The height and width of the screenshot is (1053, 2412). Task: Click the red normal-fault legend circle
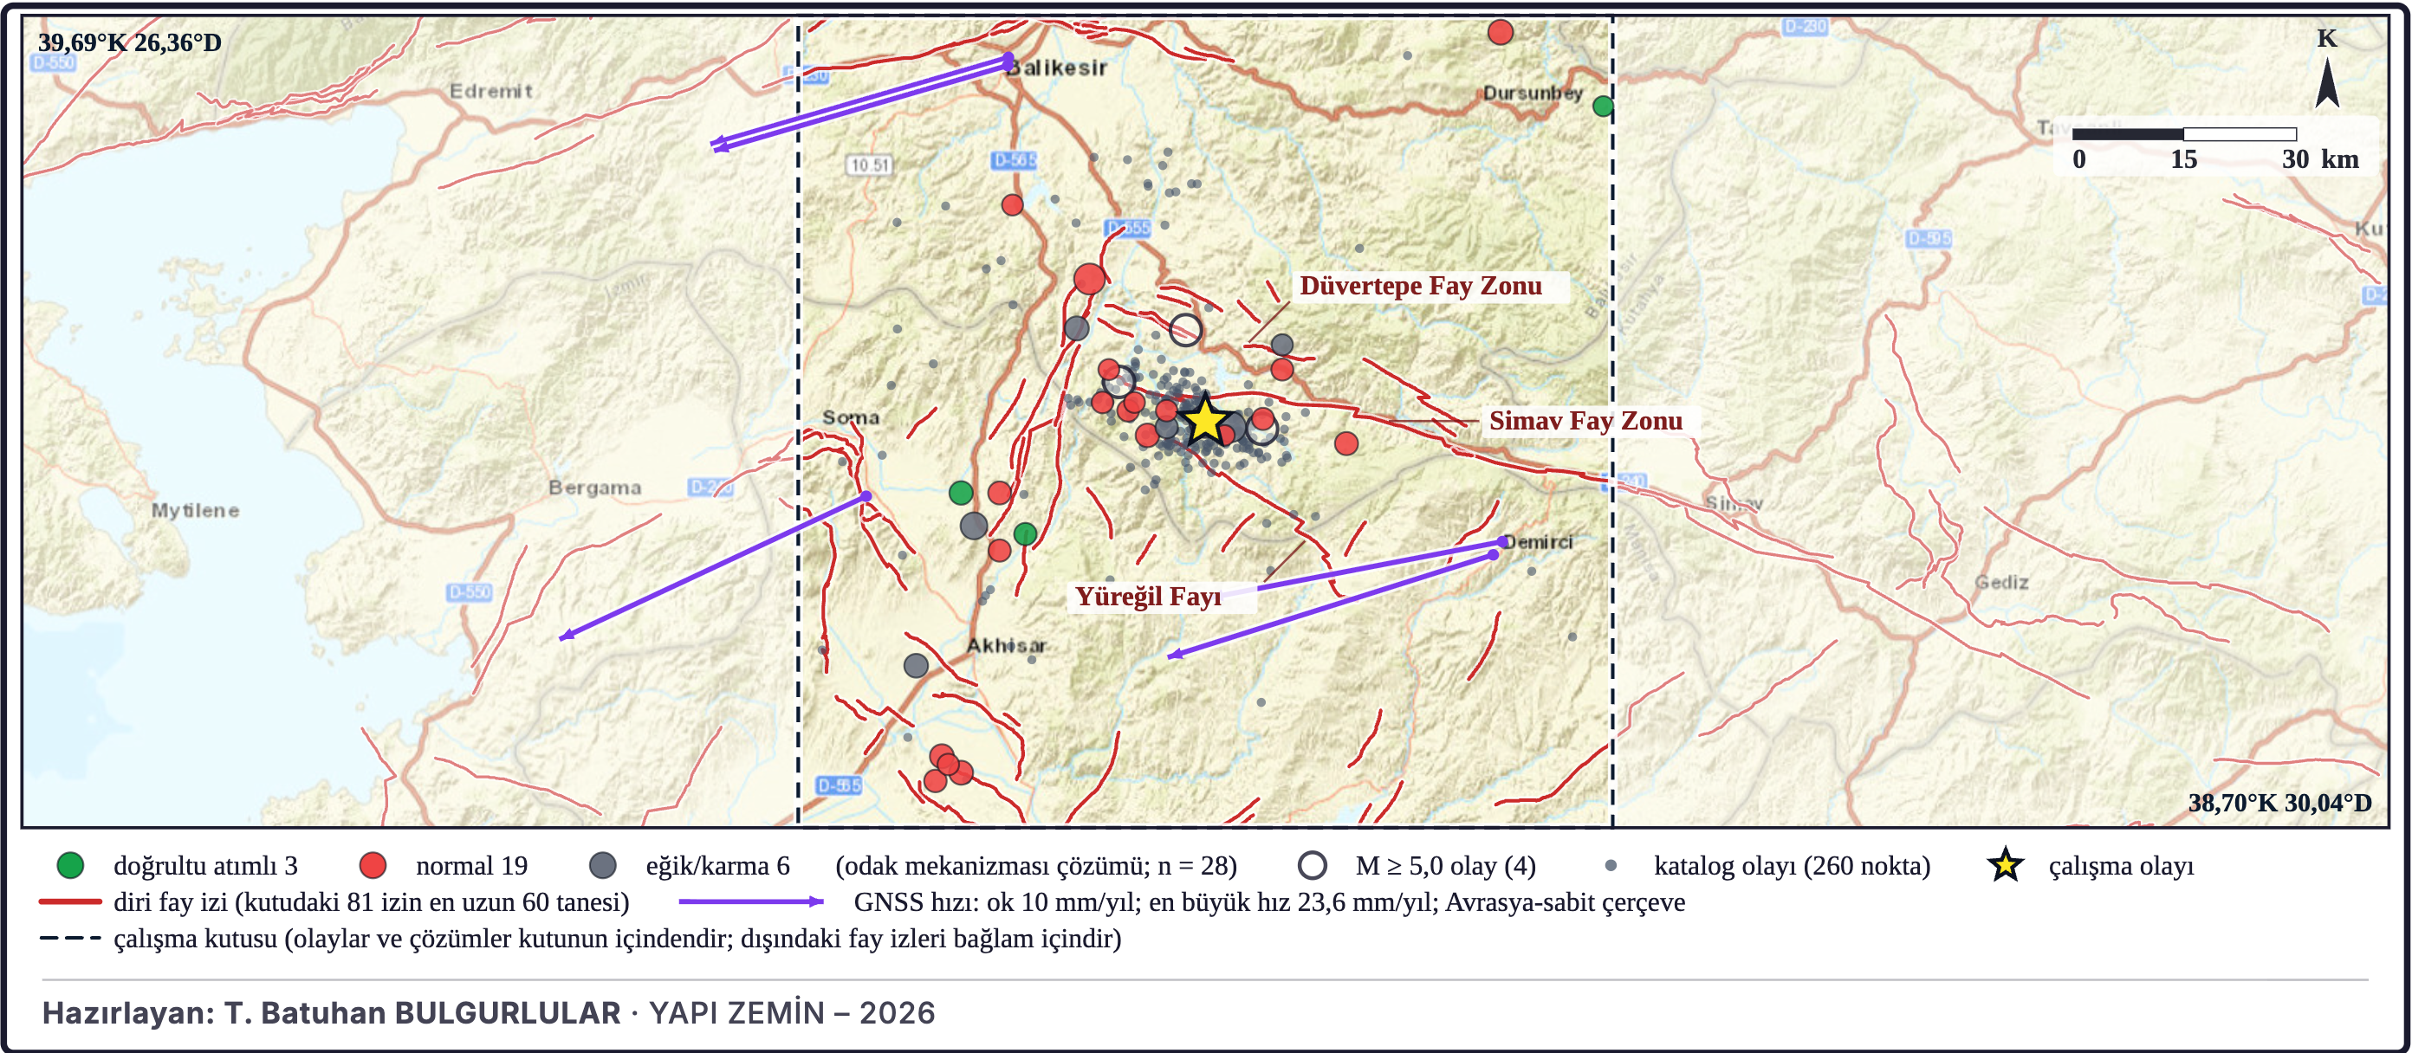point(373,865)
